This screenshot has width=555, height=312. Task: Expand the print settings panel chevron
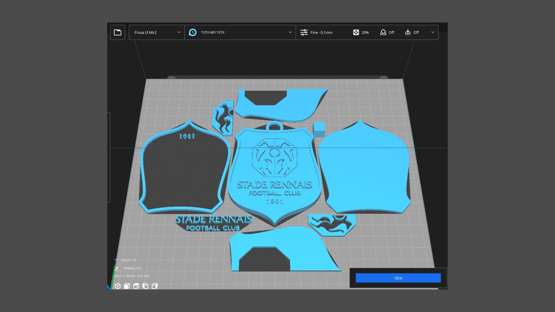pyautogui.click(x=433, y=32)
